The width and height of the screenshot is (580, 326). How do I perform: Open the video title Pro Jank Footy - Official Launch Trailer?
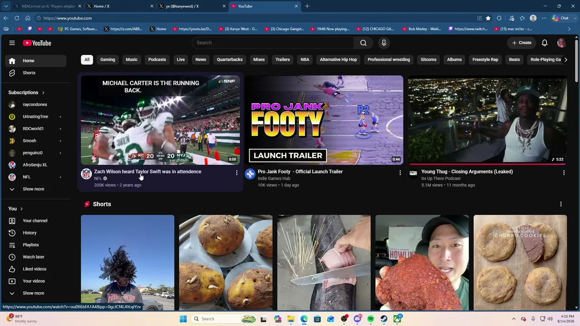click(300, 172)
